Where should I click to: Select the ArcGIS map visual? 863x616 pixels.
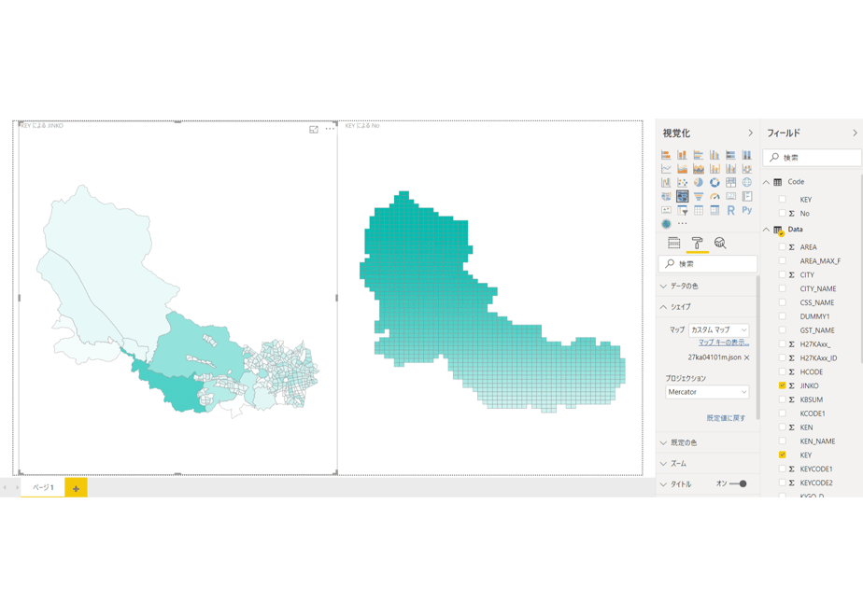point(666,224)
